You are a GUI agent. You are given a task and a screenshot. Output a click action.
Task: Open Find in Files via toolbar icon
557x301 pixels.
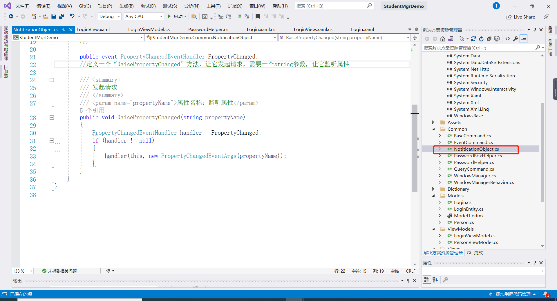pyautogui.click(x=194, y=16)
